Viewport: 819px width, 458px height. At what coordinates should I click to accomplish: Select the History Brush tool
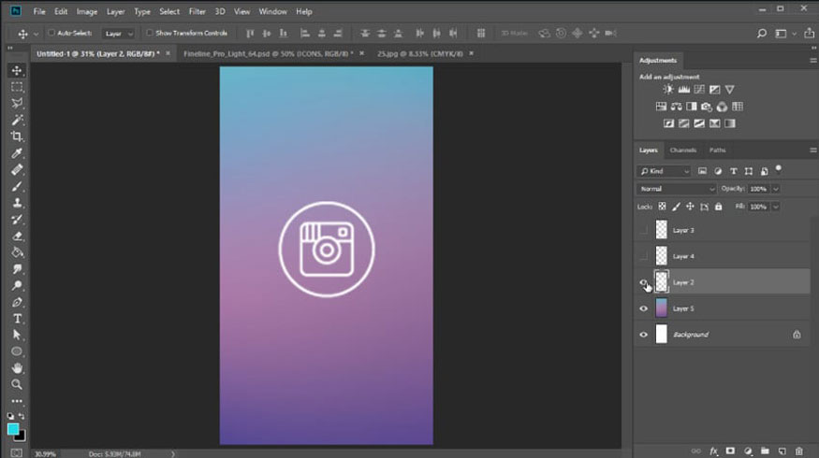pyautogui.click(x=17, y=220)
